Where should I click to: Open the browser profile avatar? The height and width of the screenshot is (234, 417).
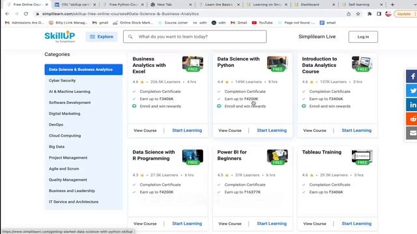388,14
